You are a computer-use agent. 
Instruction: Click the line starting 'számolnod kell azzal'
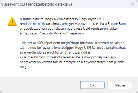coord(73,48)
